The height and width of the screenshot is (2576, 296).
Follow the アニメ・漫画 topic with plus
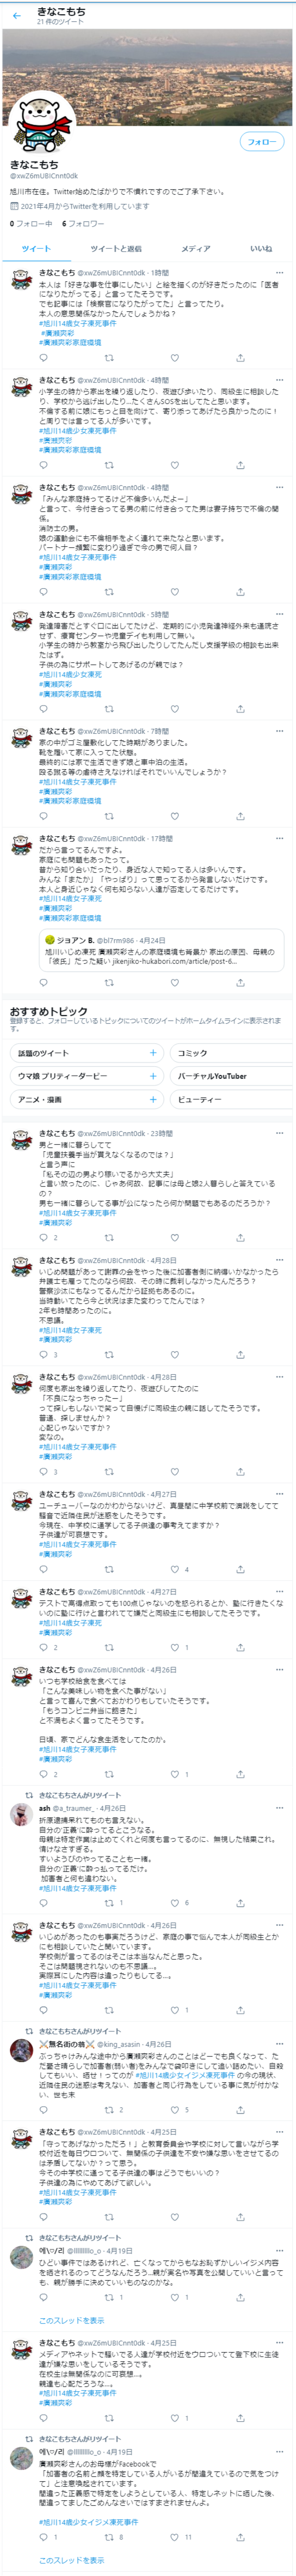pos(152,1099)
